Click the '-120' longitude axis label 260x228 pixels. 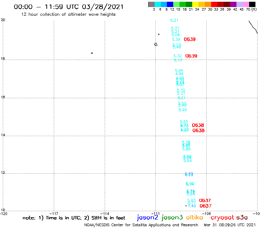point(4,214)
